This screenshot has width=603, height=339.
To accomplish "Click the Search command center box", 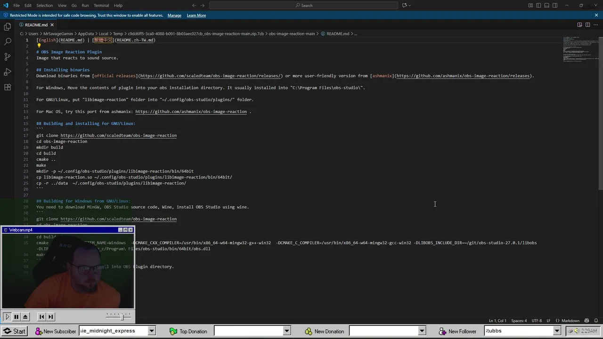I will pos(303,5).
